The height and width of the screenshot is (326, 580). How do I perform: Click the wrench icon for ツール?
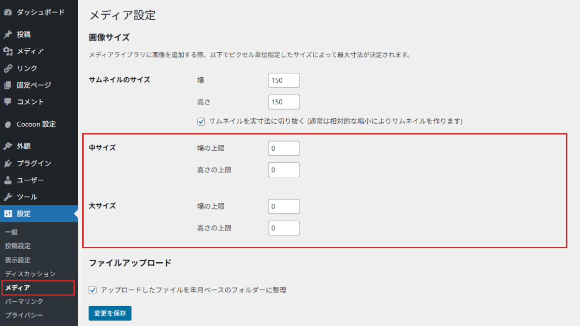(x=8, y=197)
